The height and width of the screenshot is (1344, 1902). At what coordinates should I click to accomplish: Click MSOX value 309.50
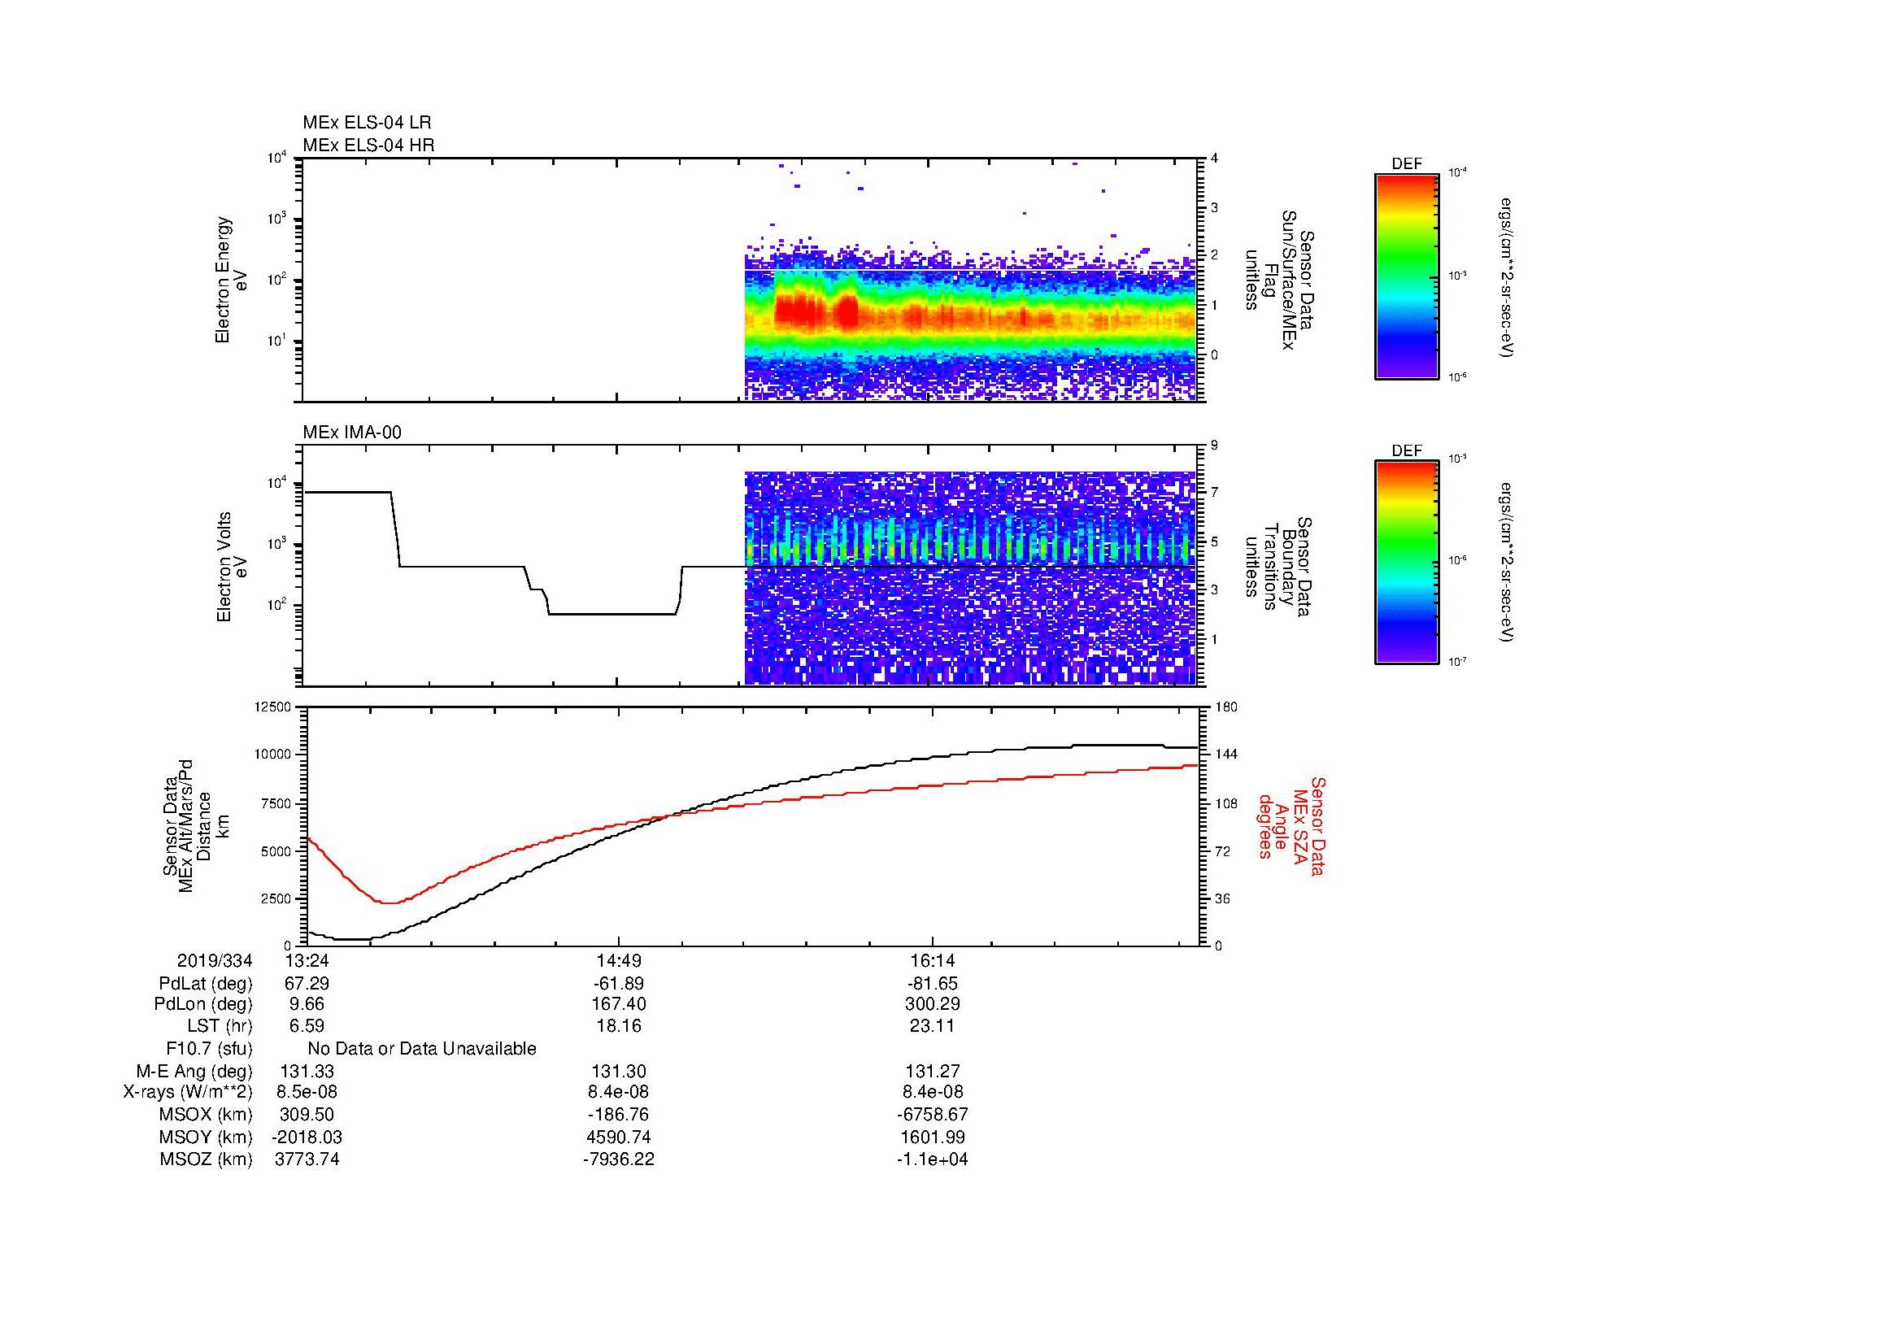click(307, 1115)
